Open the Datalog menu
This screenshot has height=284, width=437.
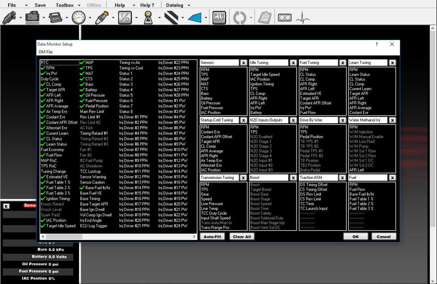tap(175, 5)
